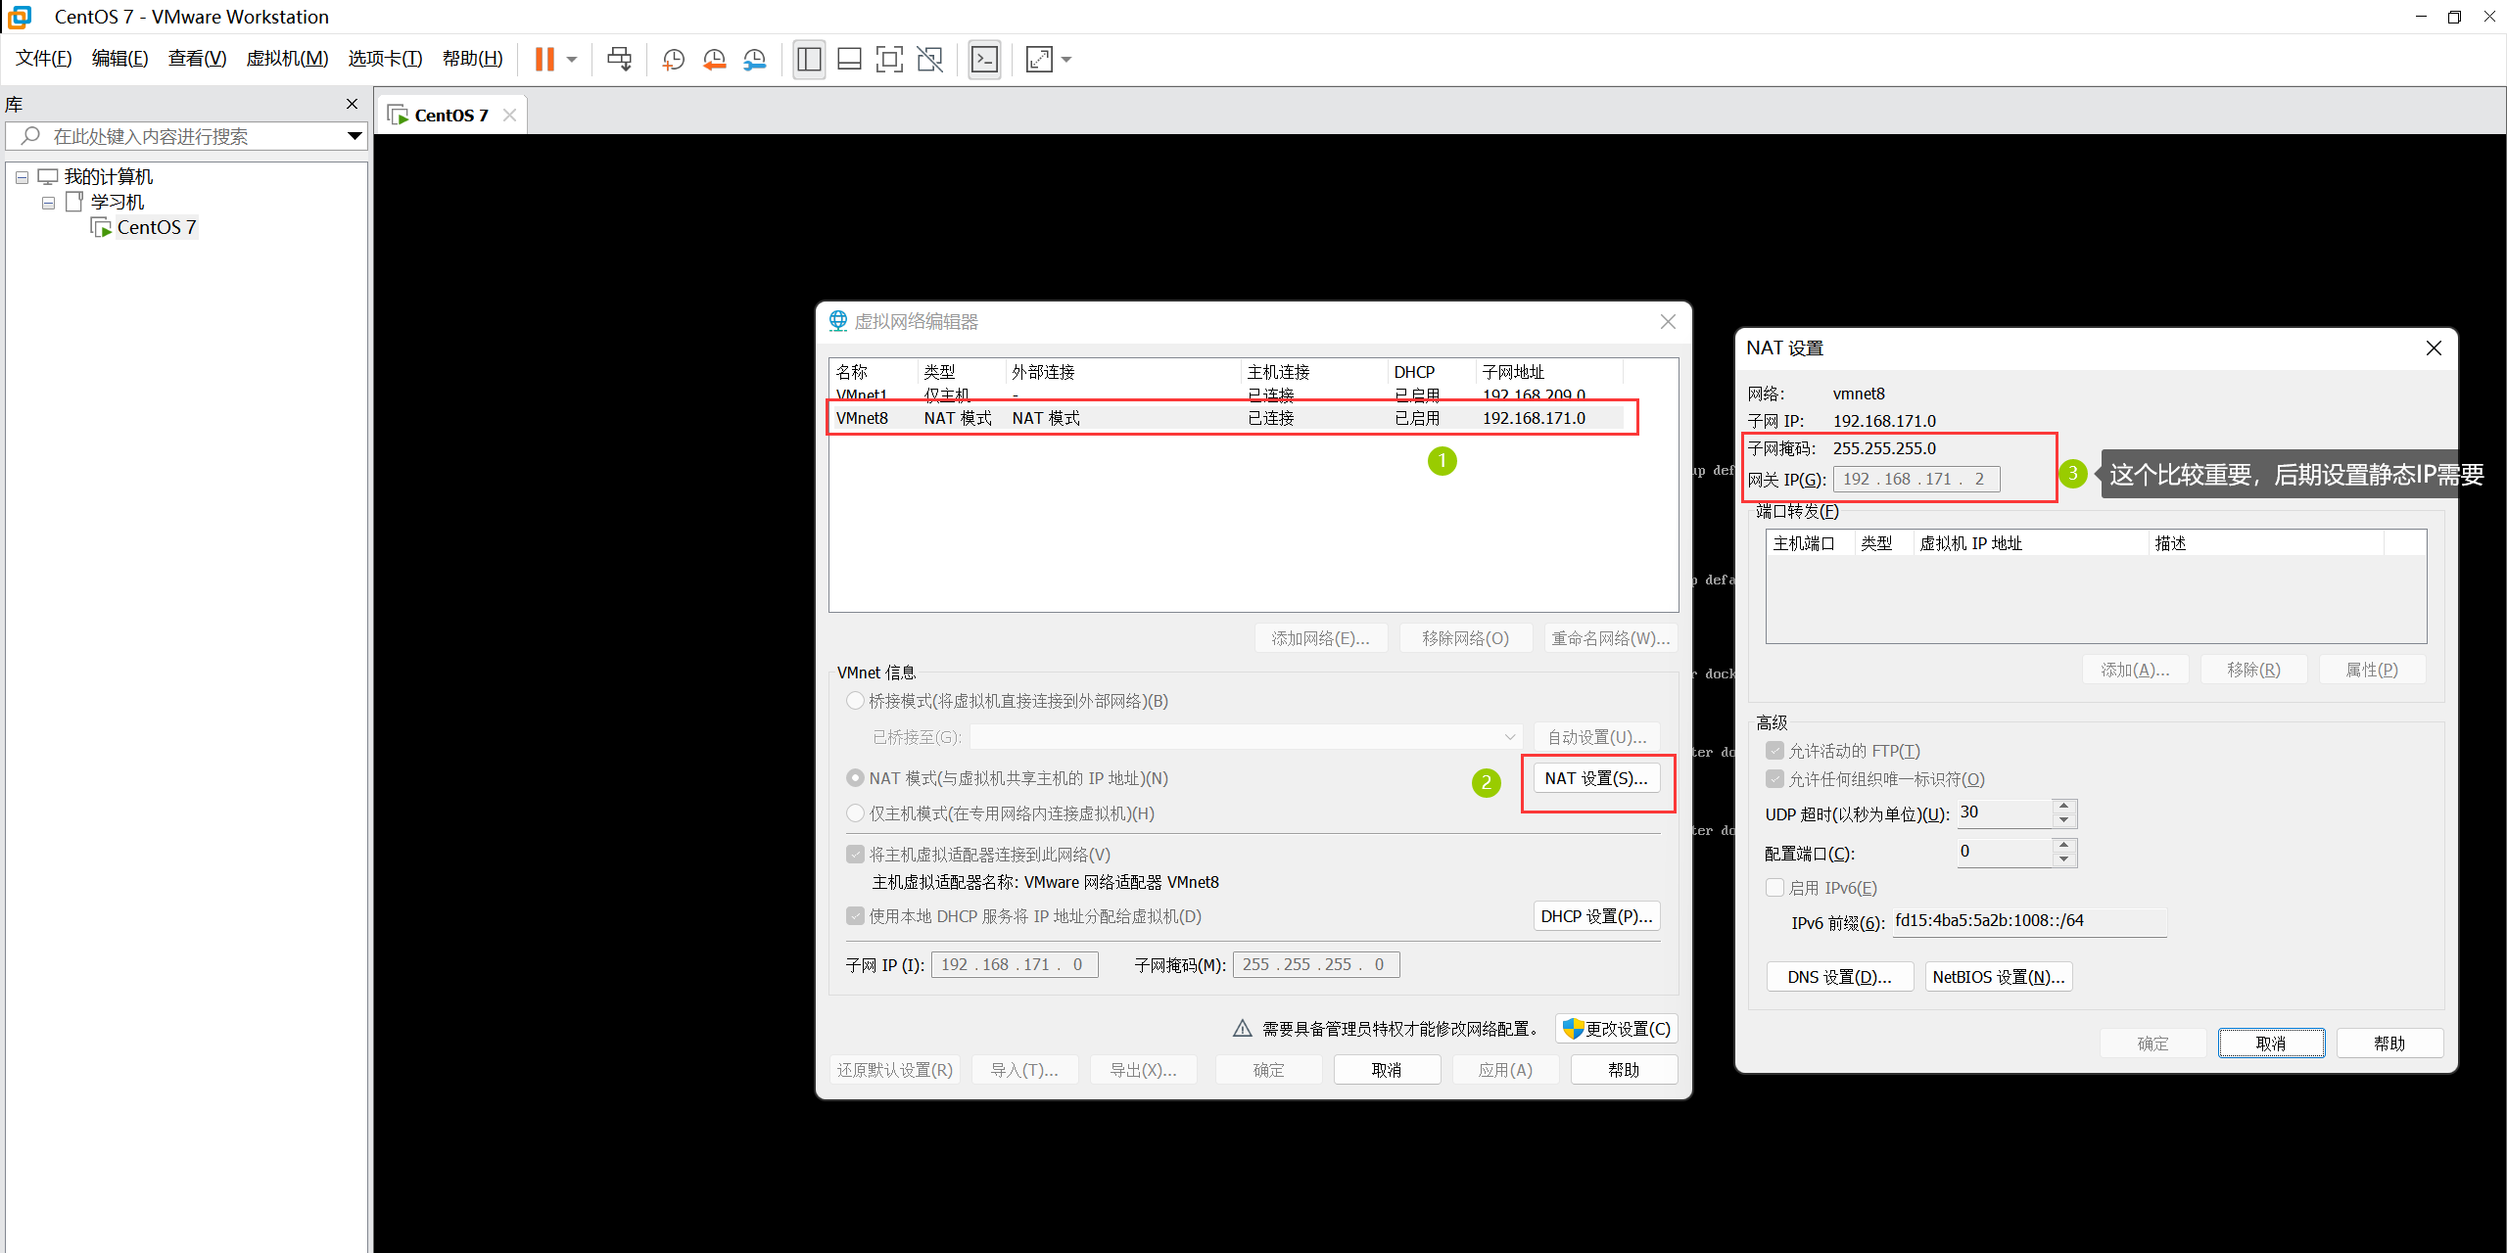
Task: Expand the library search box dropdown arrow
Action: 355,136
